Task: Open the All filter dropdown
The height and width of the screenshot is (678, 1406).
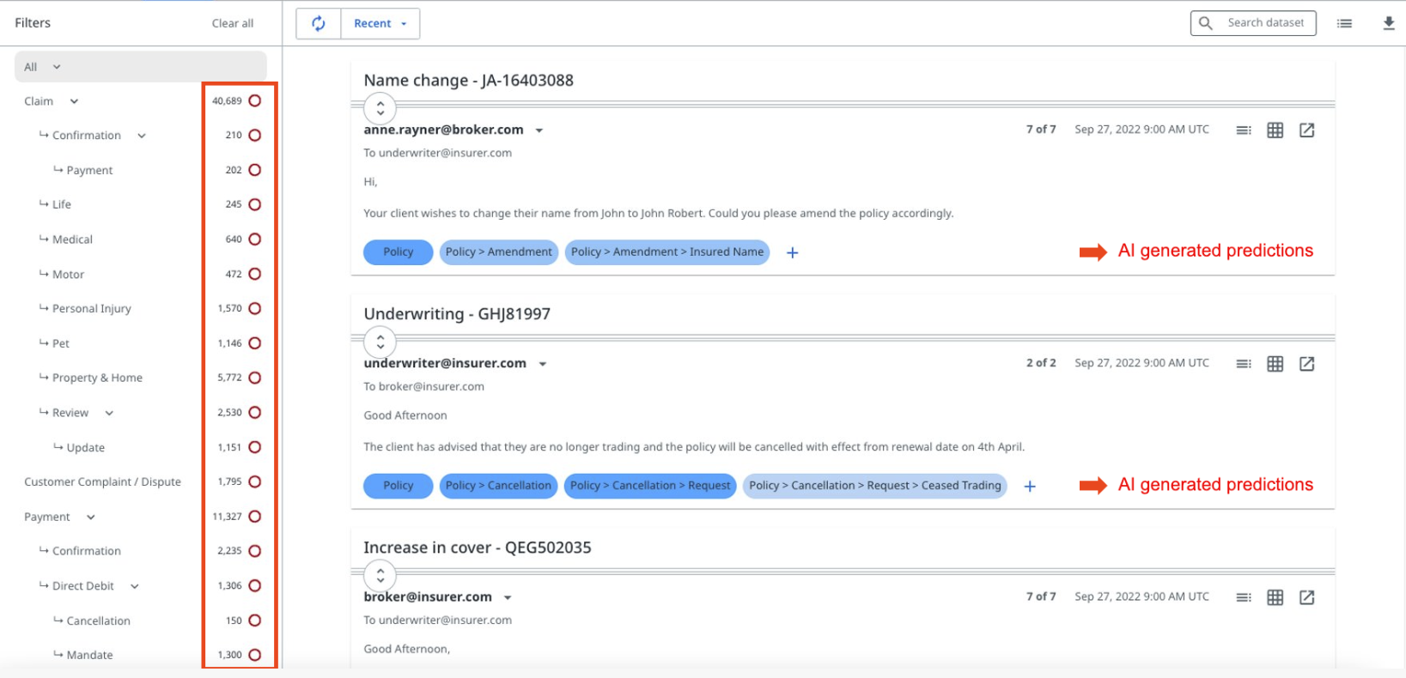Action: coord(43,67)
